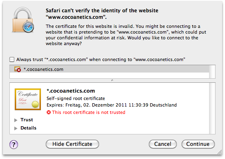Click the Trust label text
Screen dimensions: 225x159
pyautogui.click(x=27, y=120)
